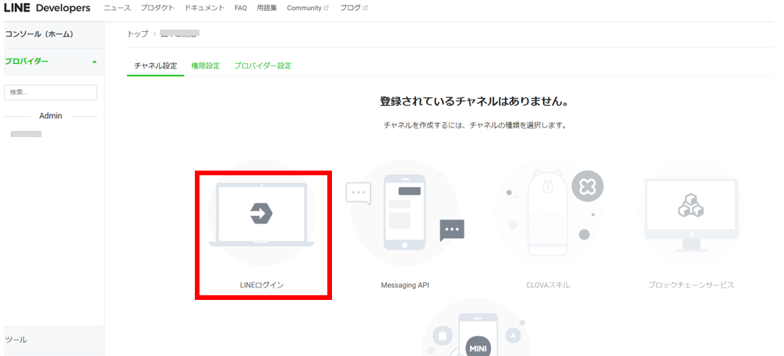Click the LINE MINI app phone icon
This screenshot has width=784, height=356.
click(478, 334)
